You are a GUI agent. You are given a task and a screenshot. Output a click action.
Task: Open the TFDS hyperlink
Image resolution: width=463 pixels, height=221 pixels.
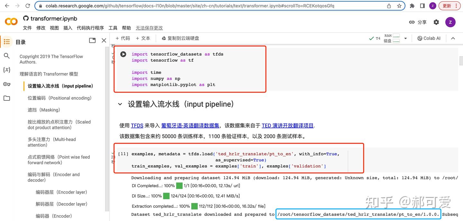(x=137, y=125)
